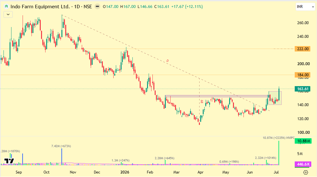The height and width of the screenshot is (177, 317).
Task: Click the 7.42M (+673%) volume annotation
Action: [x=61, y=146]
